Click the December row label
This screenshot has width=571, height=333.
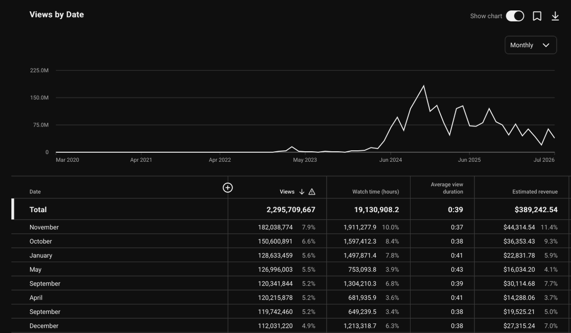44,326
